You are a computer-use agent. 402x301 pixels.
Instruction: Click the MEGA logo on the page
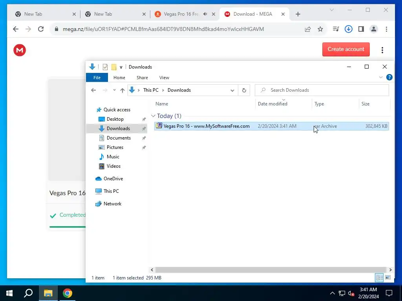(x=20, y=50)
